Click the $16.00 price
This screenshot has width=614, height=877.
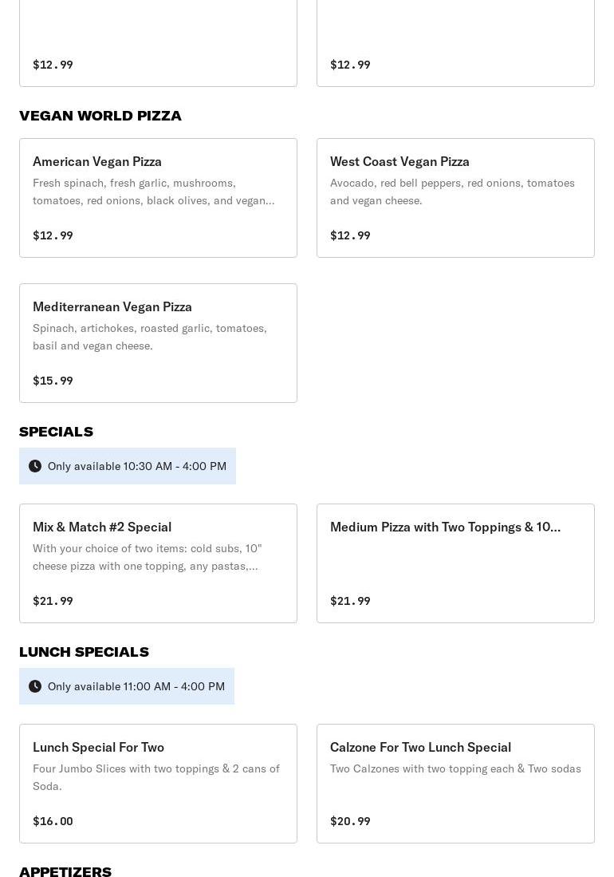click(x=53, y=821)
